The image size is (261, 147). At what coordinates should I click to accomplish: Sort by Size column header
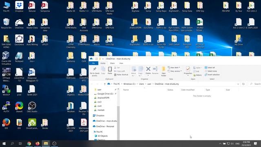point(228,90)
